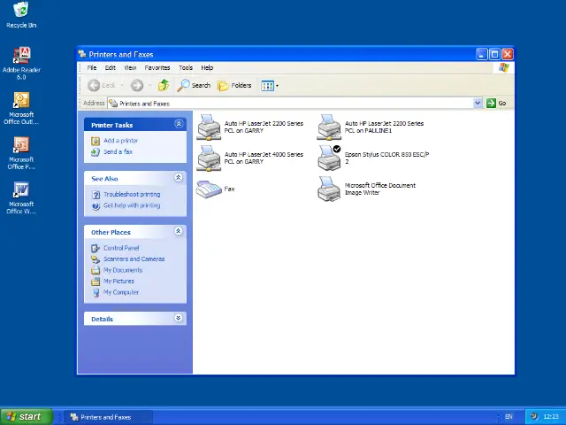The image size is (566, 425).
Task: Collapse the Printer Tasks panel
Action: pyautogui.click(x=179, y=124)
